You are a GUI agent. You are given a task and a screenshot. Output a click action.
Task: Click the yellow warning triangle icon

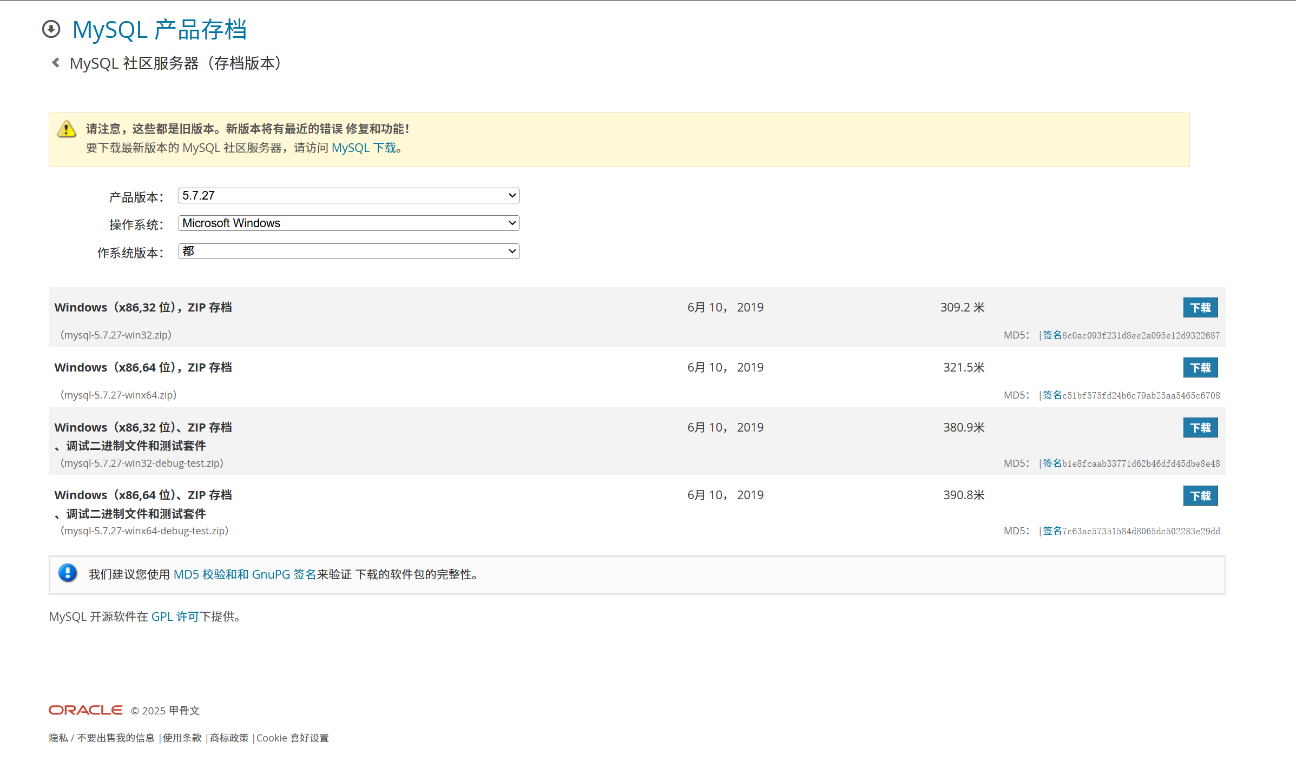tap(67, 129)
